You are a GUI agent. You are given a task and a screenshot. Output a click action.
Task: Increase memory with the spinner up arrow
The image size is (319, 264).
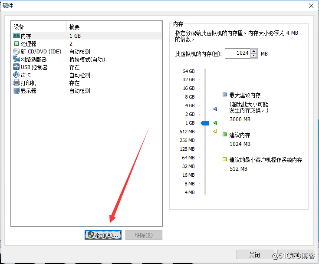pos(254,51)
